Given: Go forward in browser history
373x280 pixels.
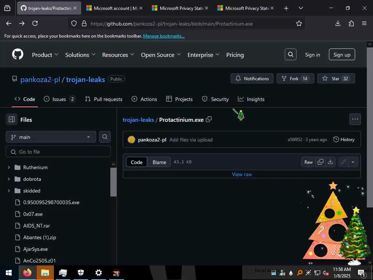Looking at the screenshot, I should click(22, 23).
